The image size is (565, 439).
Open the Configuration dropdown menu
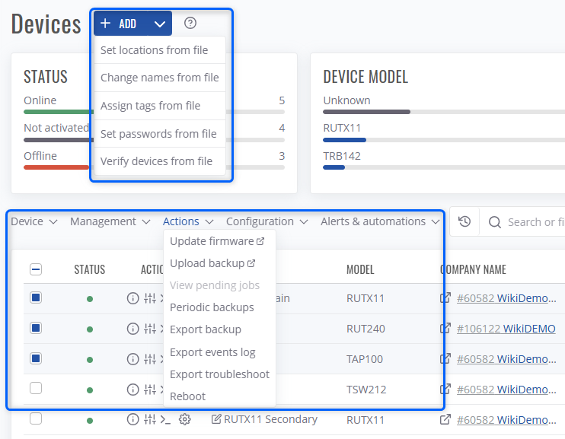point(267,221)
